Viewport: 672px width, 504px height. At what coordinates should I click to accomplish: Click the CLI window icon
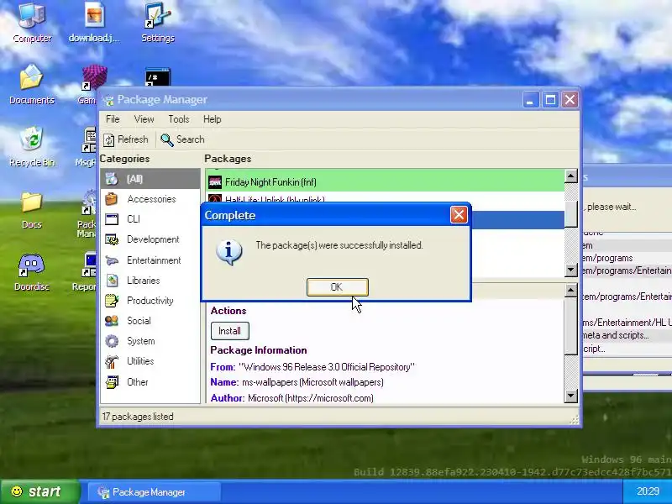(x=112, y=219)
